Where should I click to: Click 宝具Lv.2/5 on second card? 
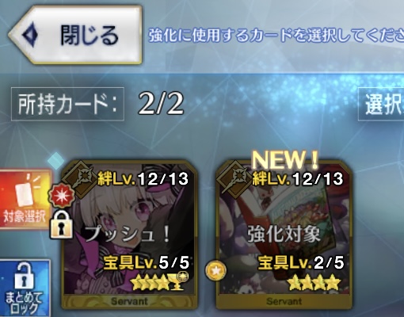301,262
